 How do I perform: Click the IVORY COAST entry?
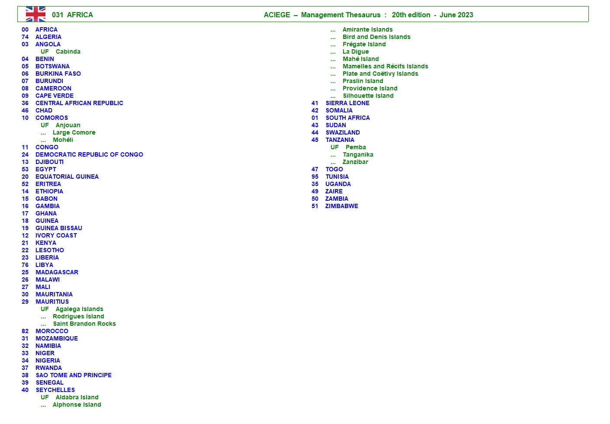pos(56,235)
